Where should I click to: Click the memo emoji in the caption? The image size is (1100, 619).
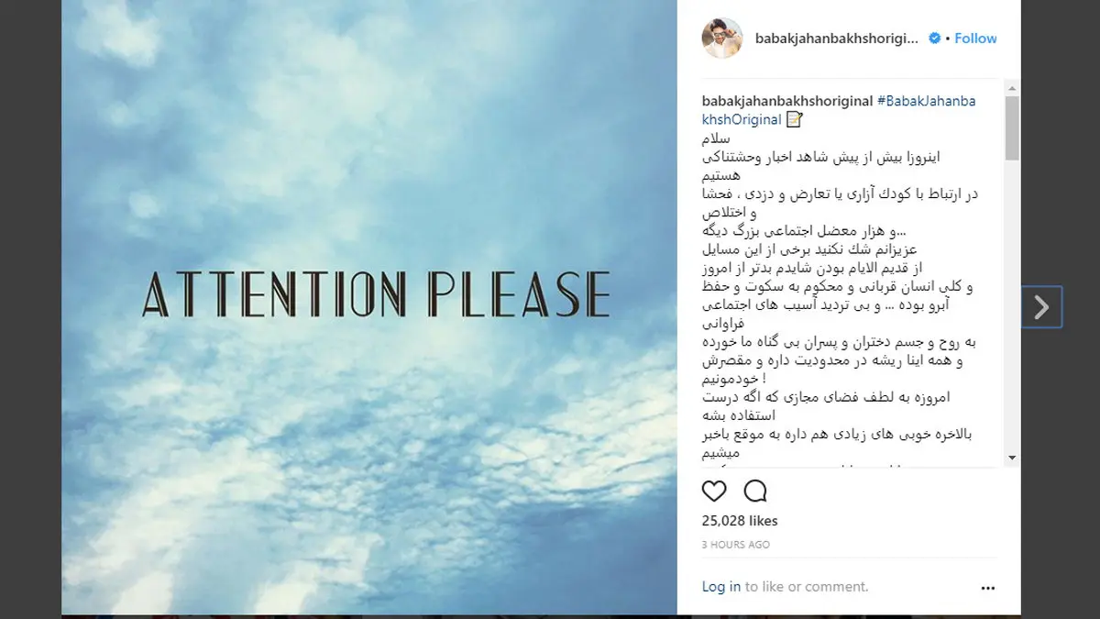coord(794,119)
